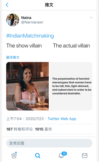
Task: View the 187 转推和评论 list
Action: [19, 129]
